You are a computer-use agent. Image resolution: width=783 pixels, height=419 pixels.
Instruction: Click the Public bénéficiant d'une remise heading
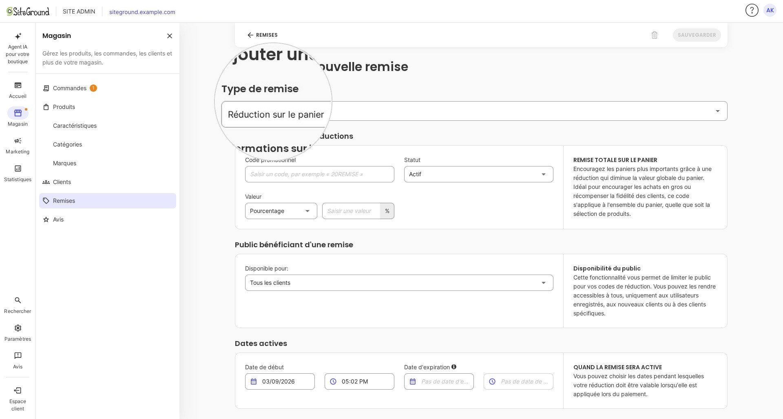pos(294,245)
